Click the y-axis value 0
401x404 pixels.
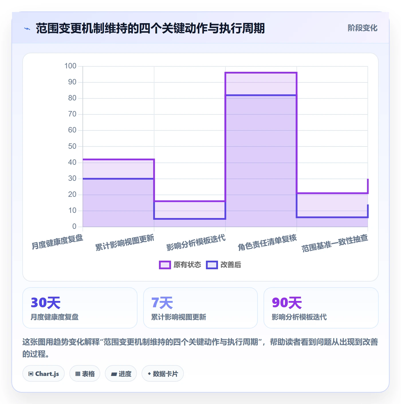tap(74, 227)
